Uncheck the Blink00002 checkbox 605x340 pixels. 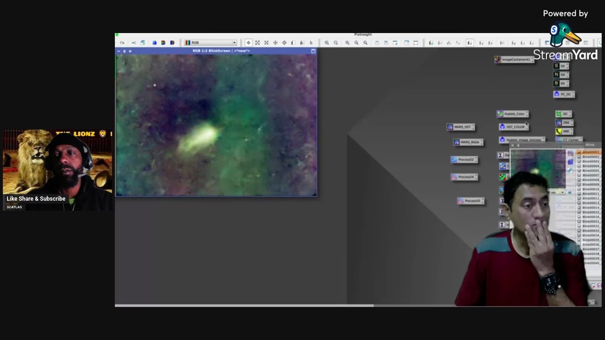[x=579, y=157]
